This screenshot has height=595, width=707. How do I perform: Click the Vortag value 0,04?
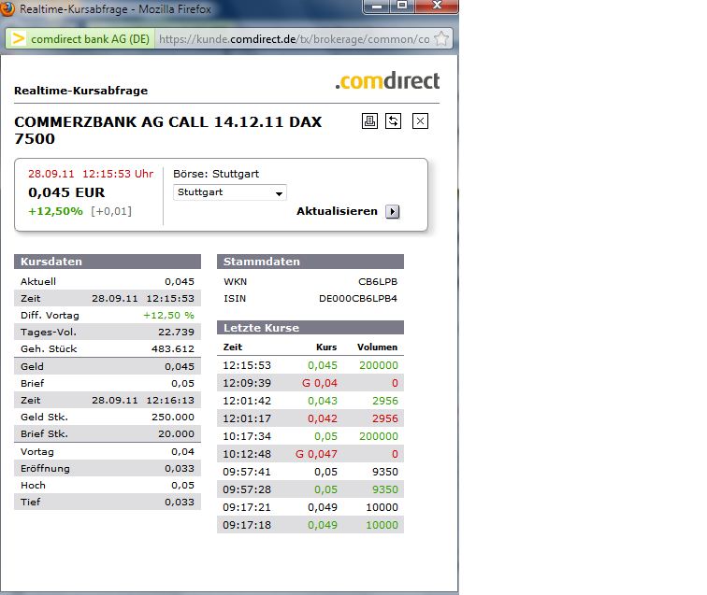[183, 452]
